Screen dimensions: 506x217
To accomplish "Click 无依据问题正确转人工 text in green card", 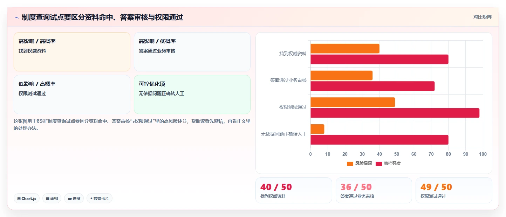I will pyautogui.click(x=162, y=94).
